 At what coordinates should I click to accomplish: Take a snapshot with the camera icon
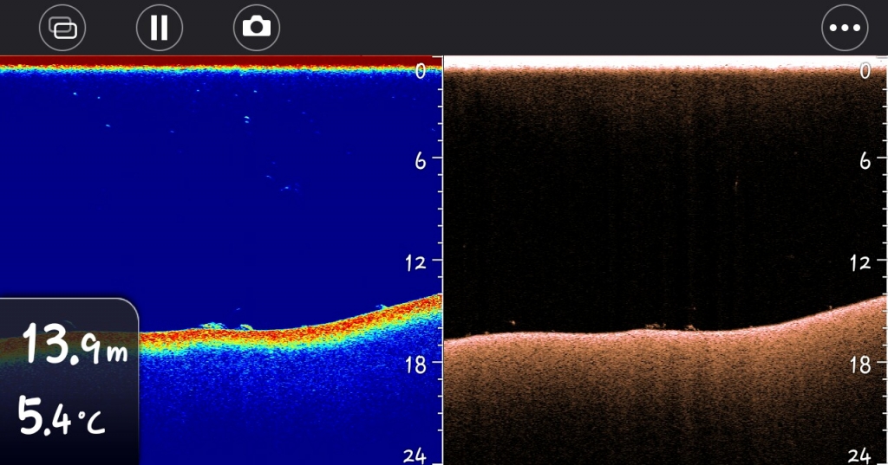(x=257, y=28)
